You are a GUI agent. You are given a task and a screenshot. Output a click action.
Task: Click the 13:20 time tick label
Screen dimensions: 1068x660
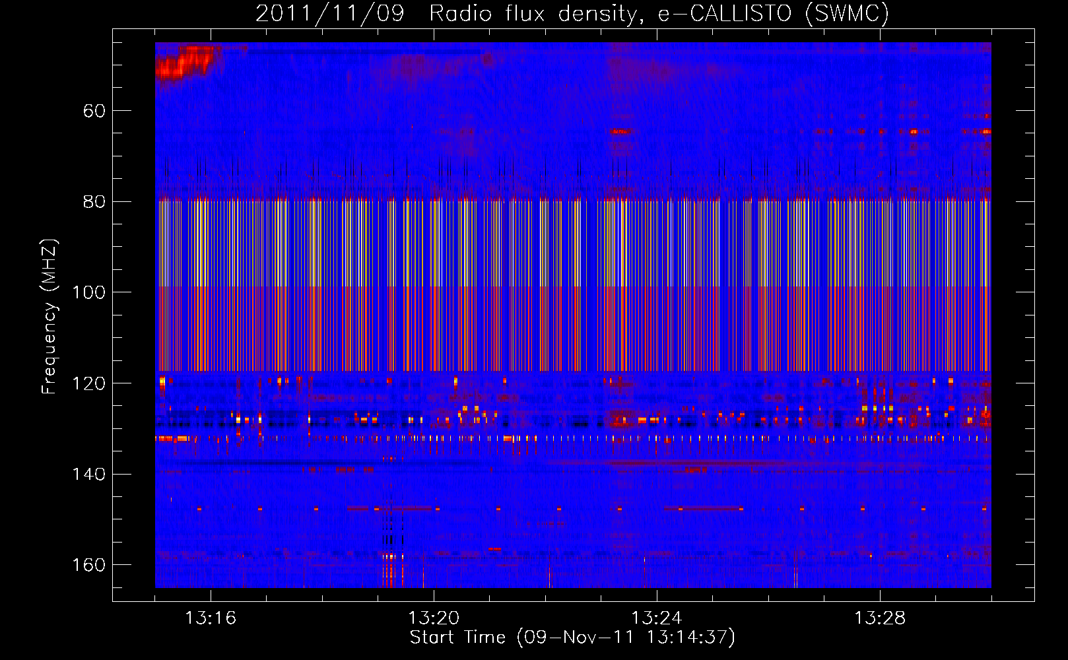(434, 618)
